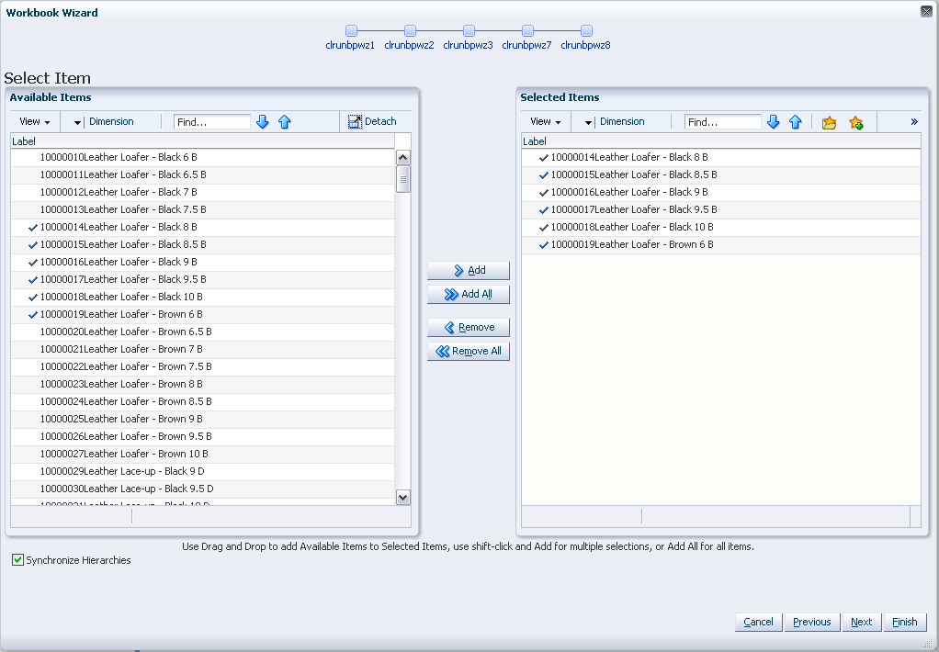Go to wizard step clrunbpwz3

(x=469, y=30)
